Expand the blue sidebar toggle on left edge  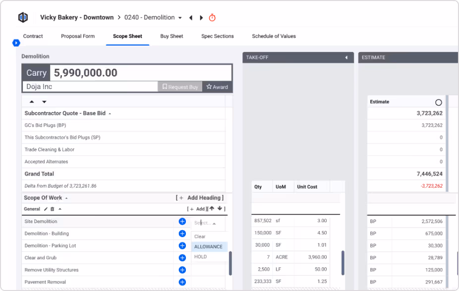(x=16, y=43)
